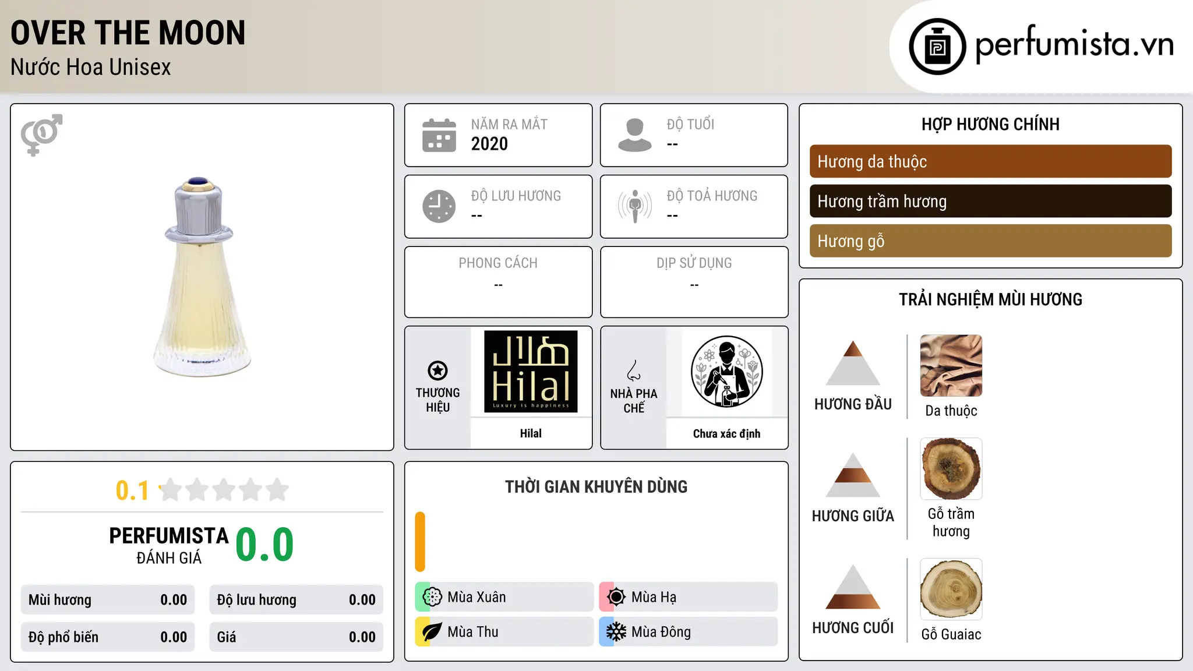Click the Dịp sử dụng card

[694, 282]
